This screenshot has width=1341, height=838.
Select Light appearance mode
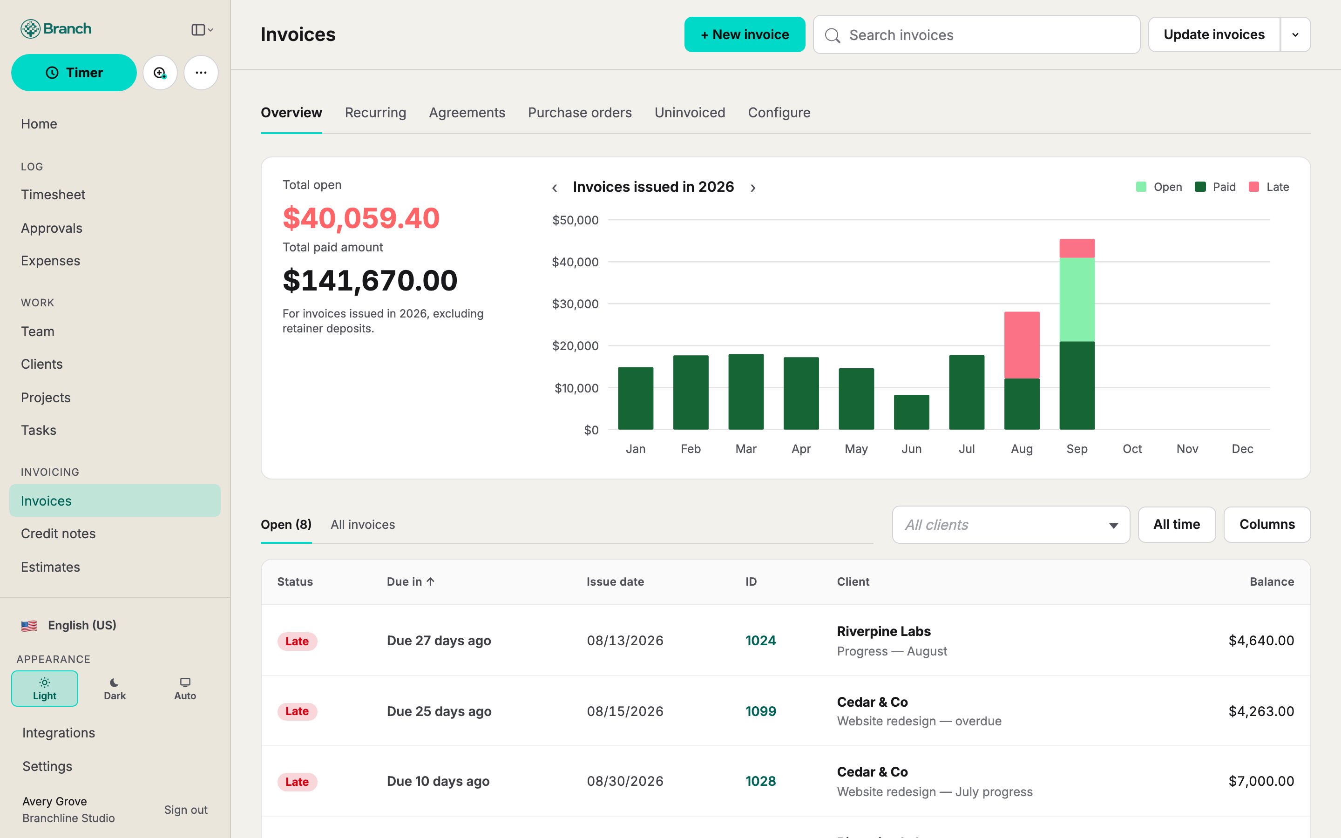44,689
